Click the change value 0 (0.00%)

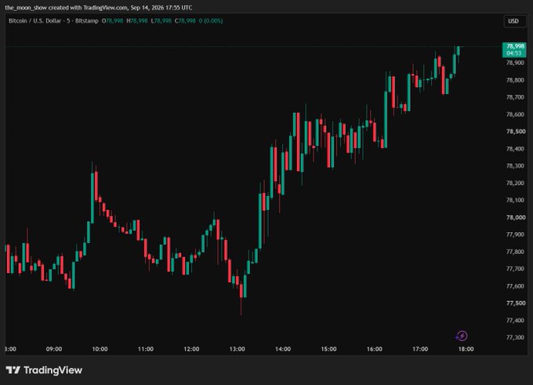coord(211,20)
